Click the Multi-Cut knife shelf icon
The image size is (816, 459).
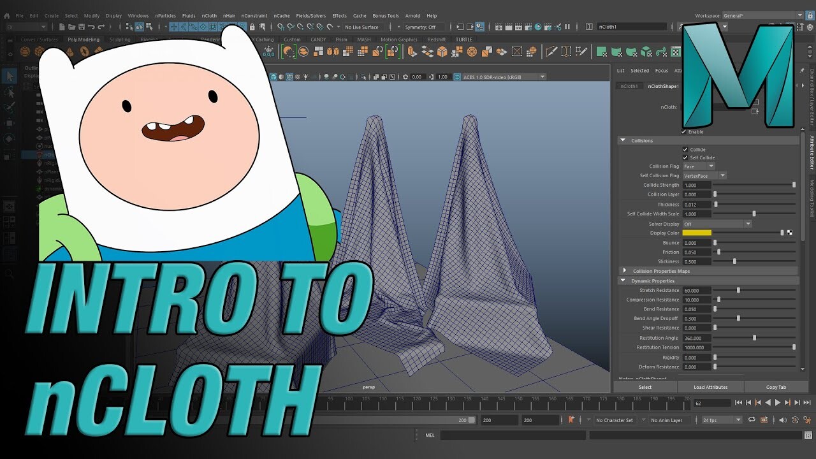click(551, 52)
